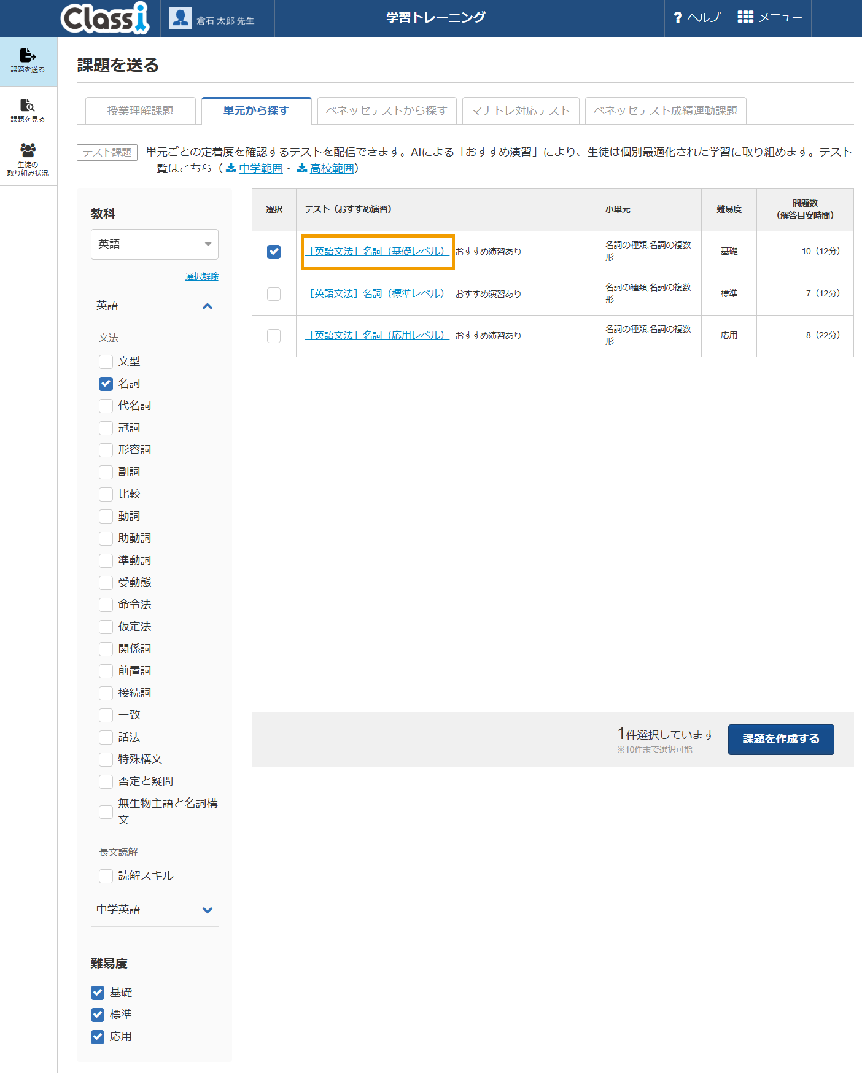Open the メニュー grid icon
This screenshot has width=862, height=1073.
[x=745, y=17]
